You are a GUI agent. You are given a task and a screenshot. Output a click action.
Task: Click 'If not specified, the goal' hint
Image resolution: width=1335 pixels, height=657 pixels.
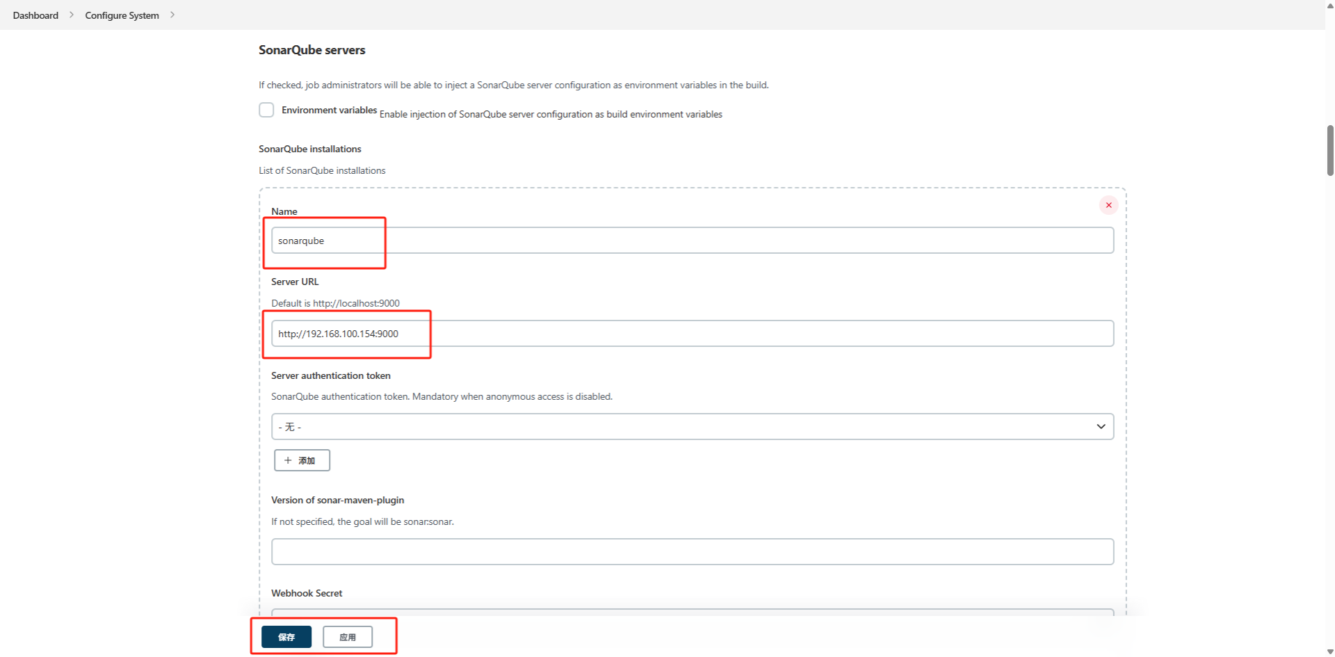[x=362, y=521]
